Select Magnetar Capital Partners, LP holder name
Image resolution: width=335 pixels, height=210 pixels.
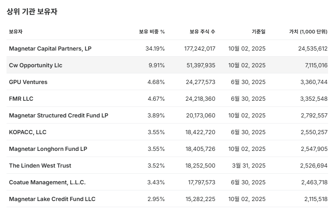coord(50,49)
